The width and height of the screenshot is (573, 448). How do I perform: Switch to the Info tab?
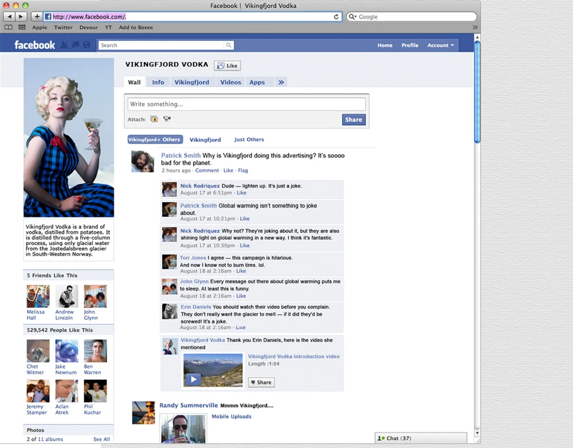point(158,82)
